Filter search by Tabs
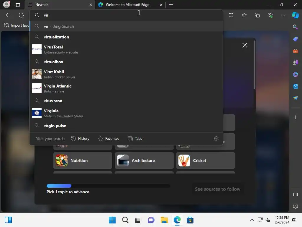The width and height of the screenshot is (302, 227). pyautogui.click(x=135, y=139)
